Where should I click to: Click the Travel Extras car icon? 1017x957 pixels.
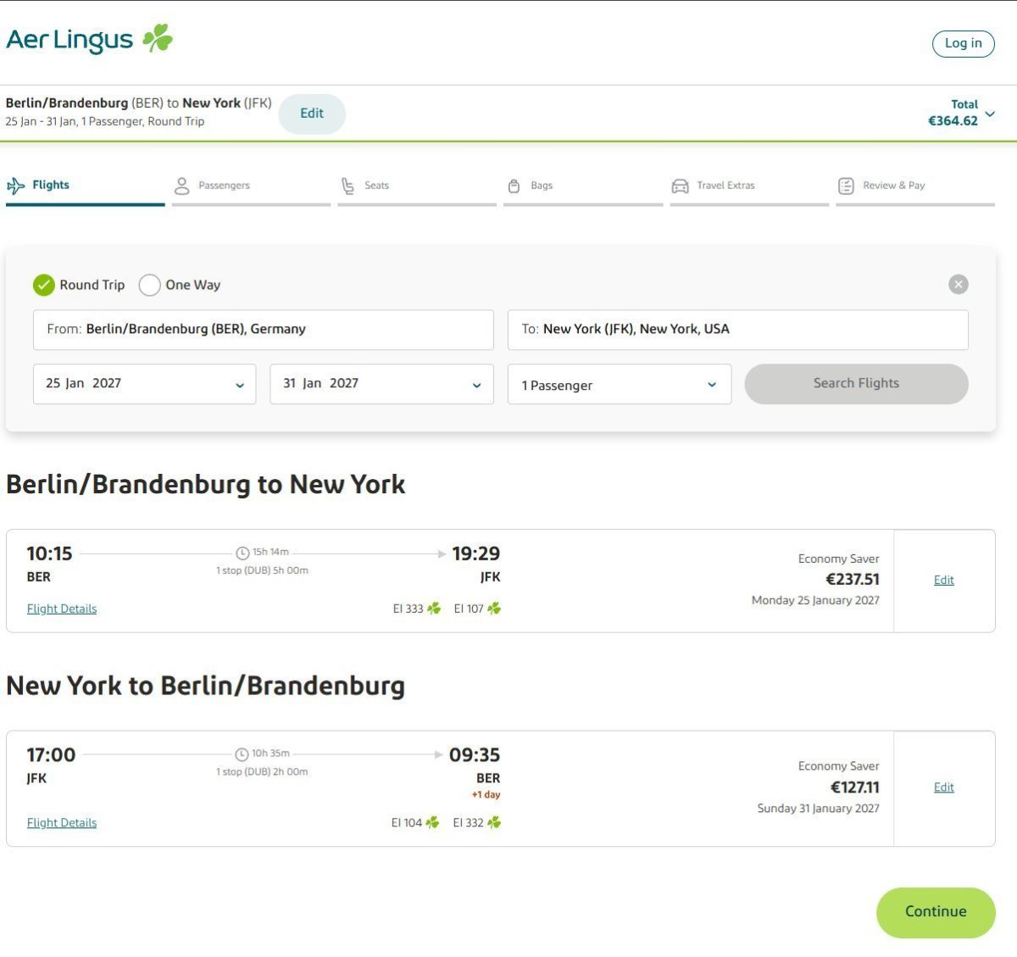tap(680, 186)
